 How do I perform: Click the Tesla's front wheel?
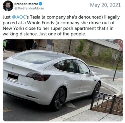[97, 87]
